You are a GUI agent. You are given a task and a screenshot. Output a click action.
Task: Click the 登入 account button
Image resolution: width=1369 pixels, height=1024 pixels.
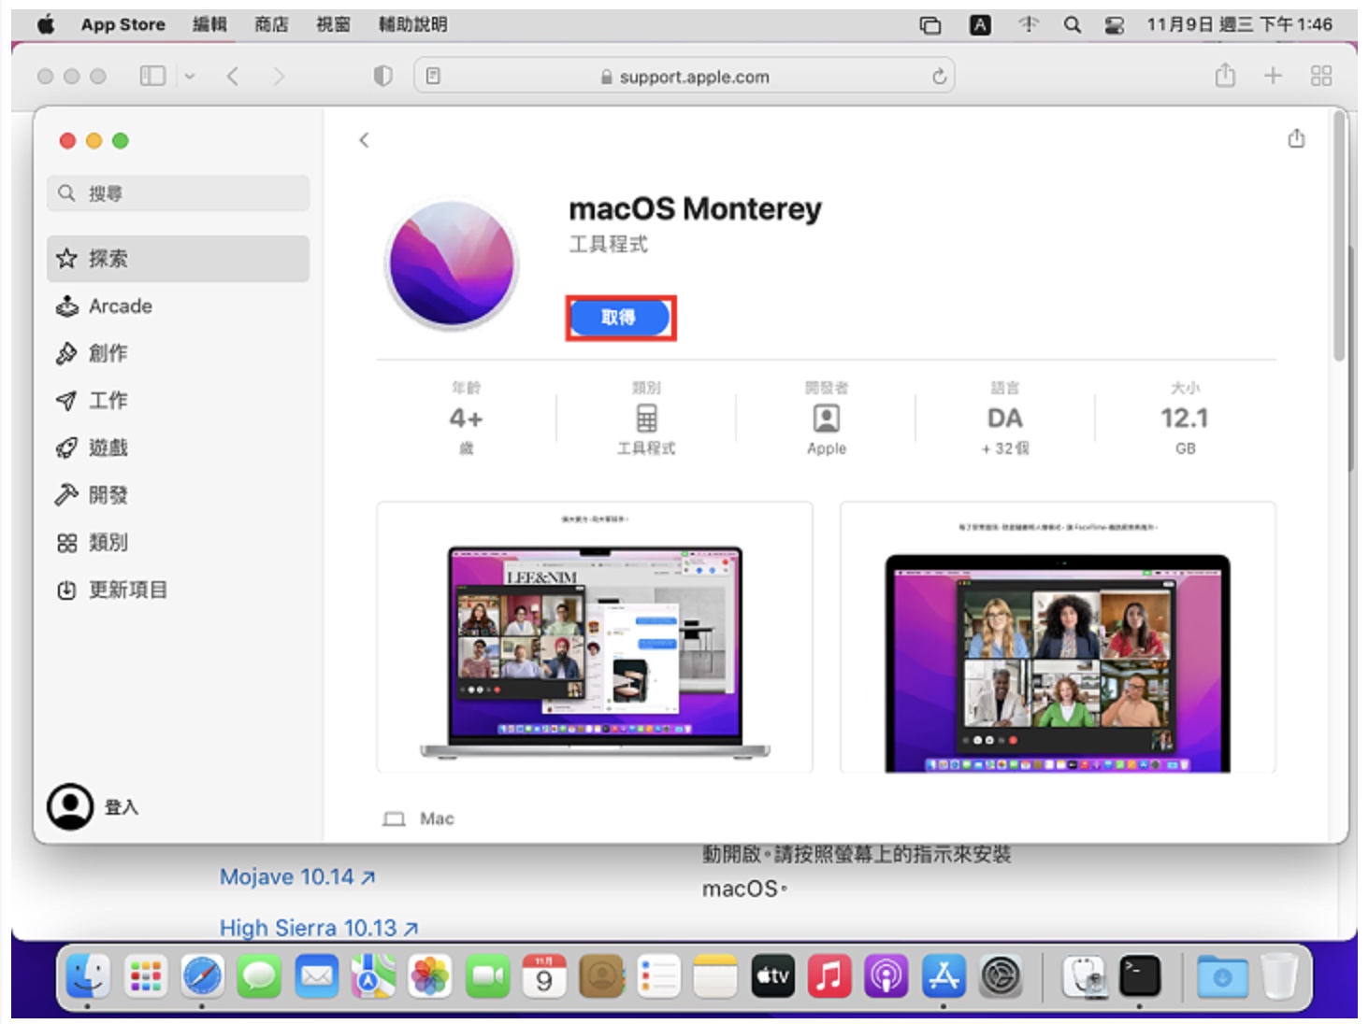pos(94,807)
